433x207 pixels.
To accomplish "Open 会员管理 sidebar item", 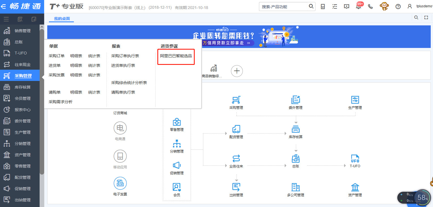I will tap(20, 98).
